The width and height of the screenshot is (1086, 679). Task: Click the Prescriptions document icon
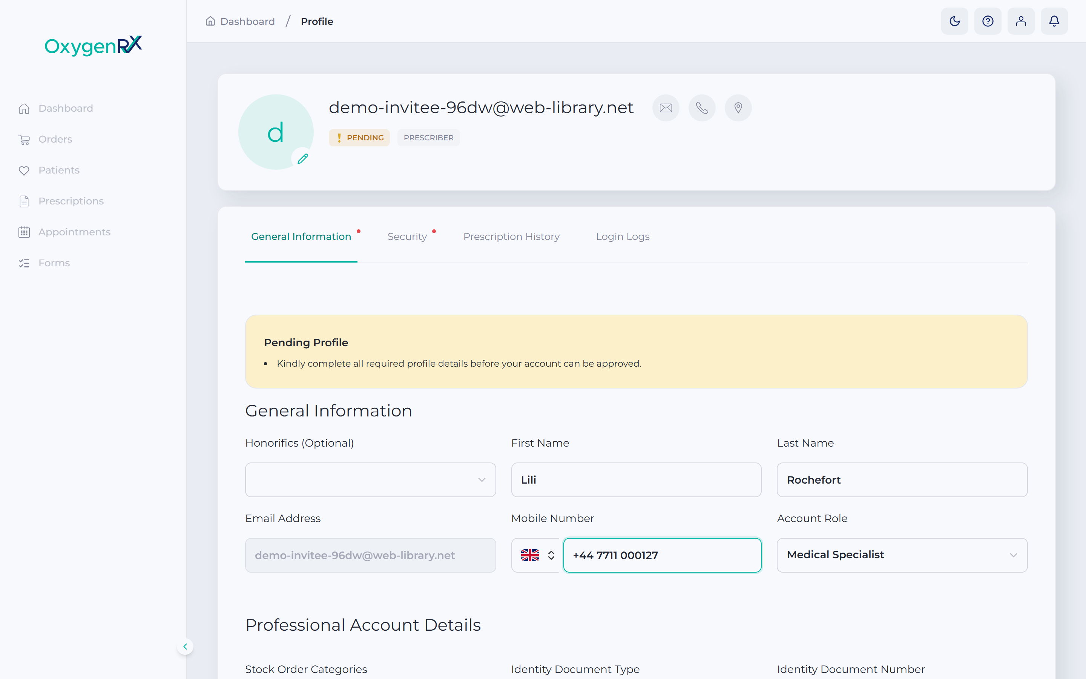click(24, 201)
